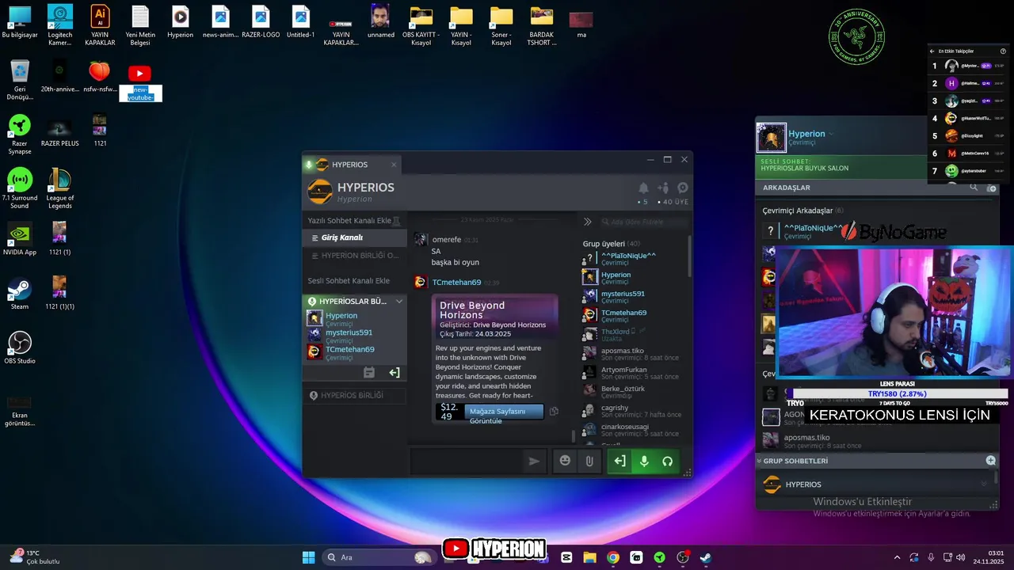The width and height of the screenshot is (1014, 570).
Task: Open HYPERION BİRLİĞİ O... text channel
Action: pyautogui.click(x=354, y=256)
